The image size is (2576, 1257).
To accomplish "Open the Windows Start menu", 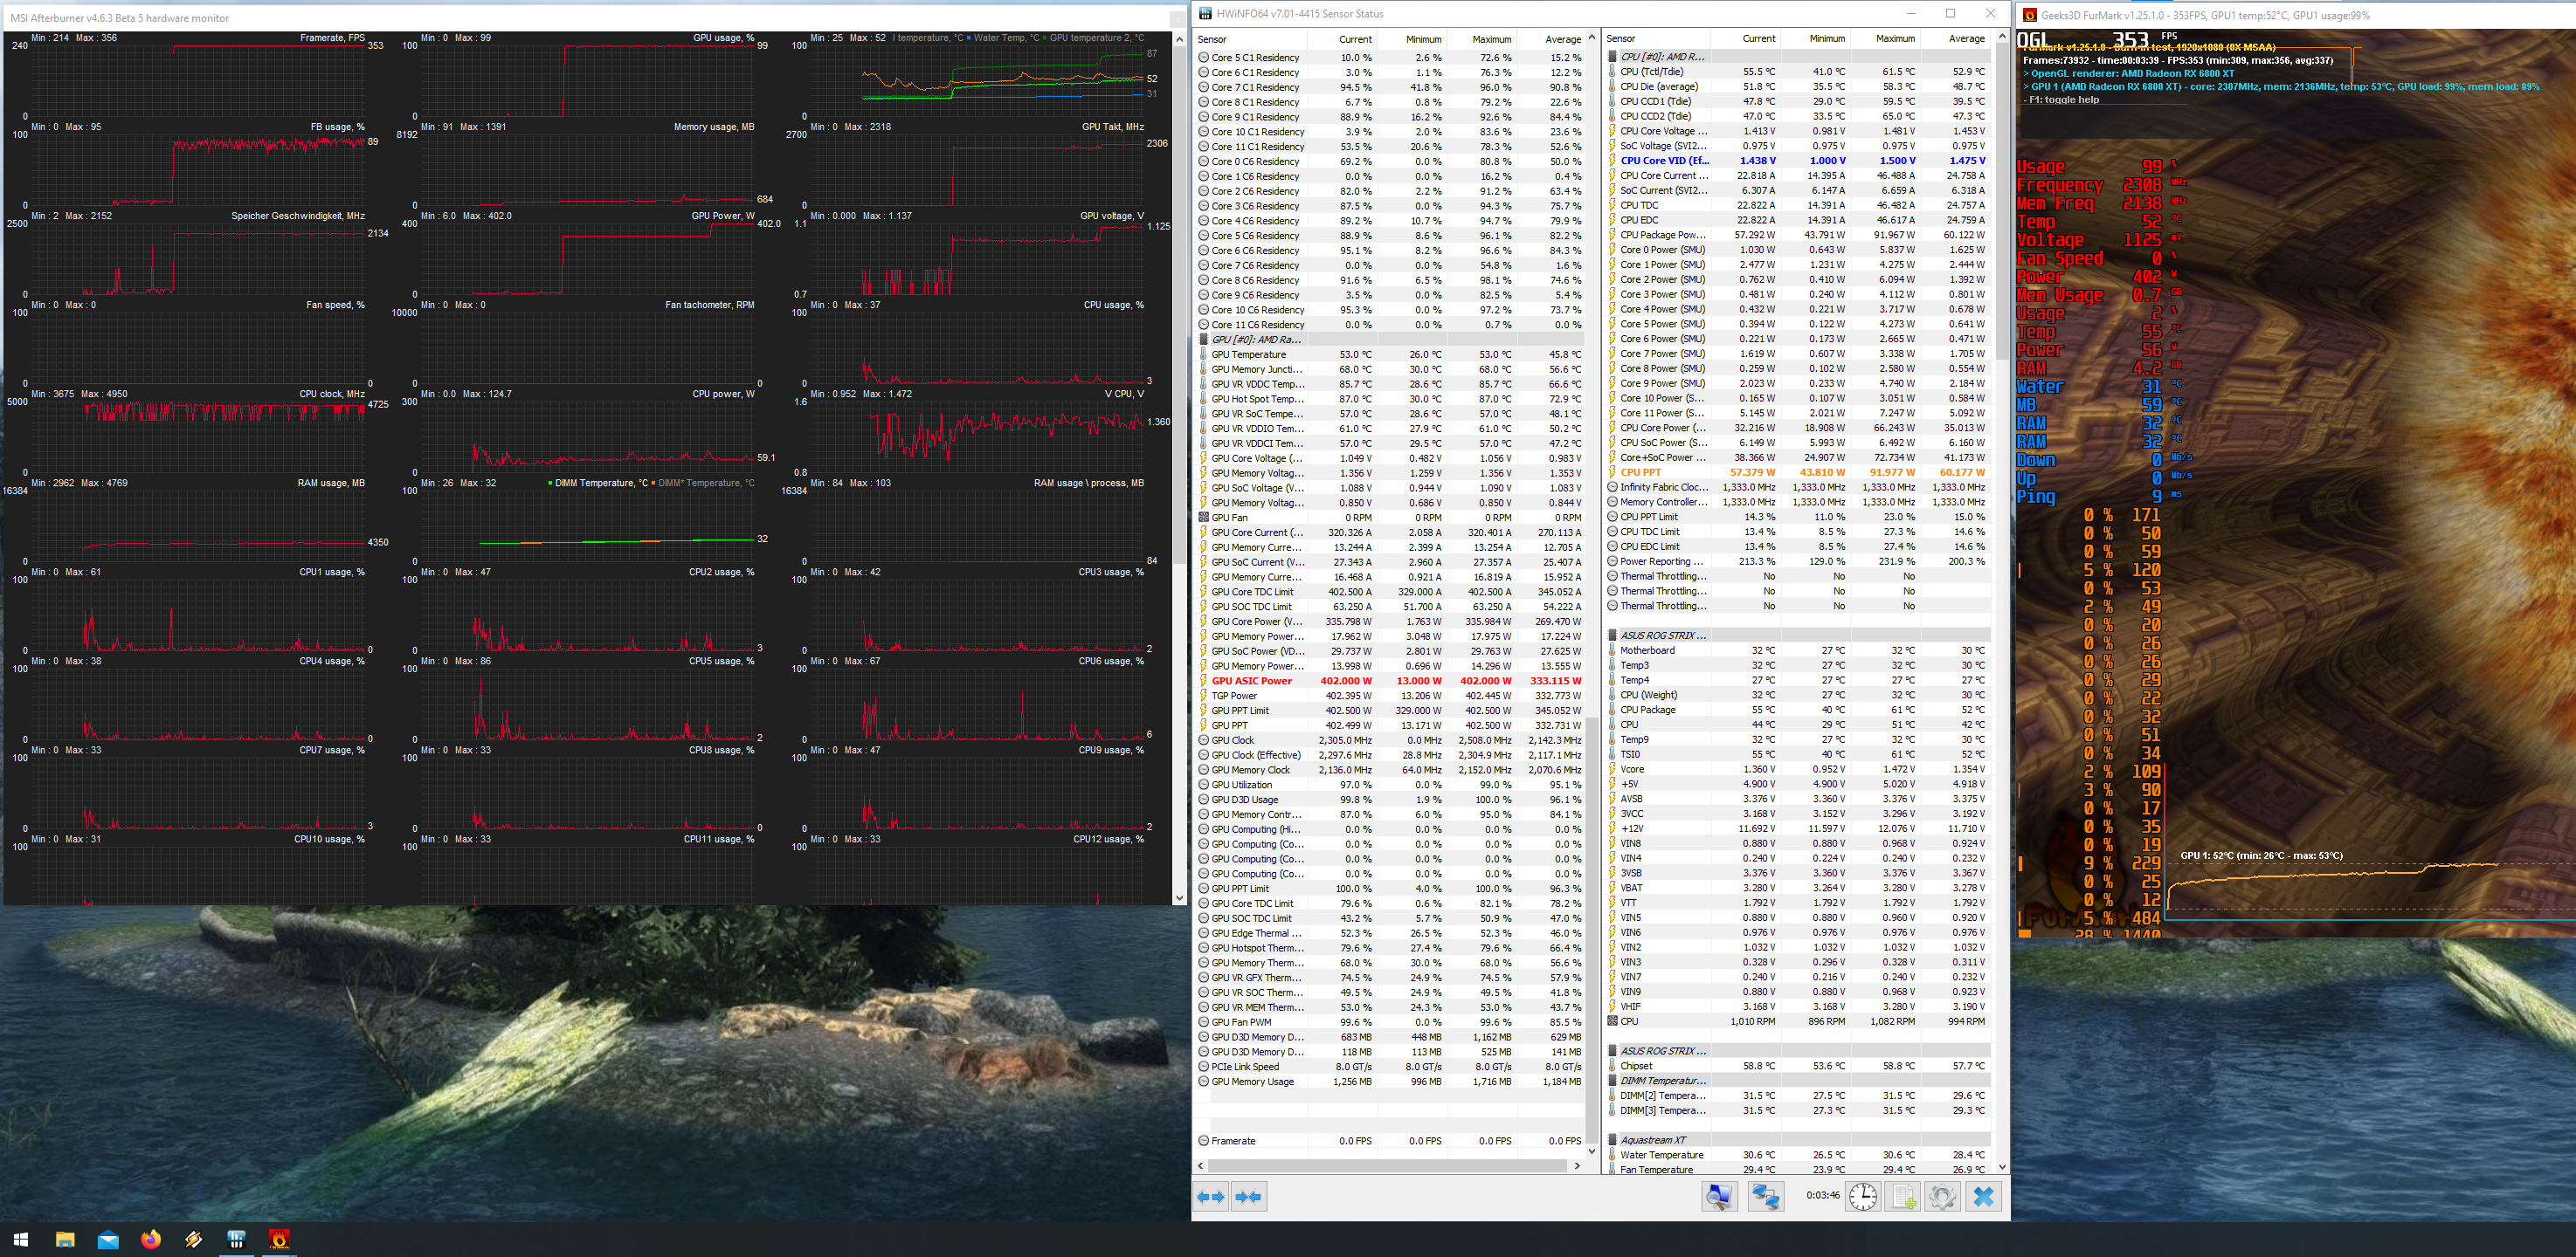I will (x=21, y=1239).
